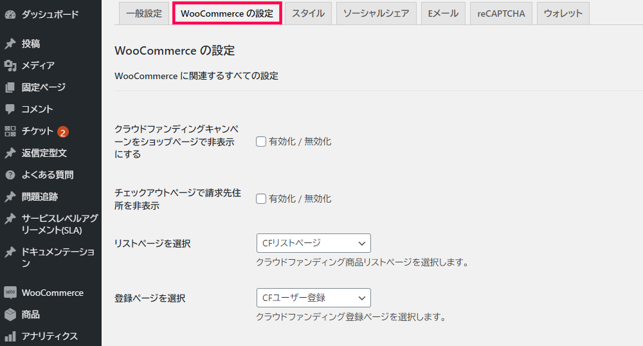Image resolution: width=643 pixels, height=346 pixels.
Task: Click the 登録ページを選択 label
Action: 150,298
